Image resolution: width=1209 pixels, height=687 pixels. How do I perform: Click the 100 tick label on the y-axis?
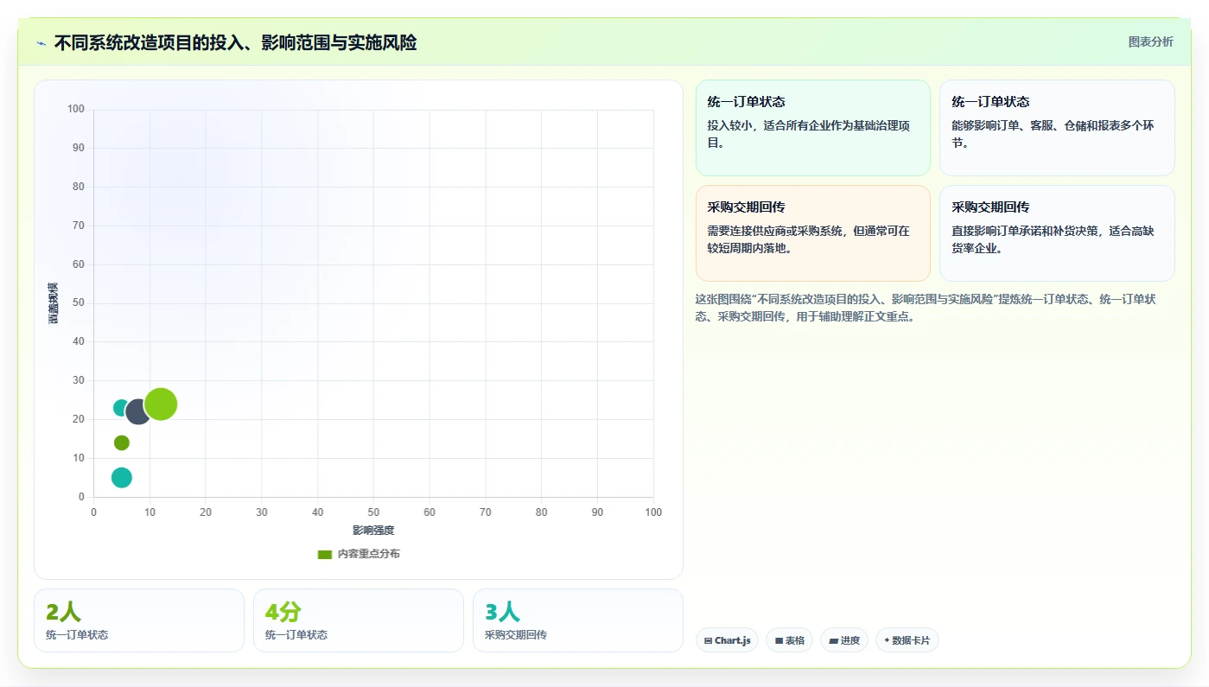pos(76,109)
